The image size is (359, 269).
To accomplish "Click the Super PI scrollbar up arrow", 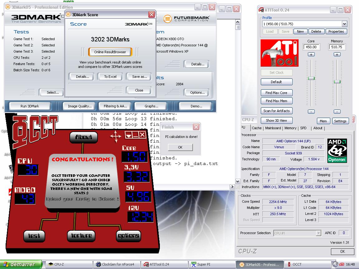I will pyautogui.click(x=238, y=22).
